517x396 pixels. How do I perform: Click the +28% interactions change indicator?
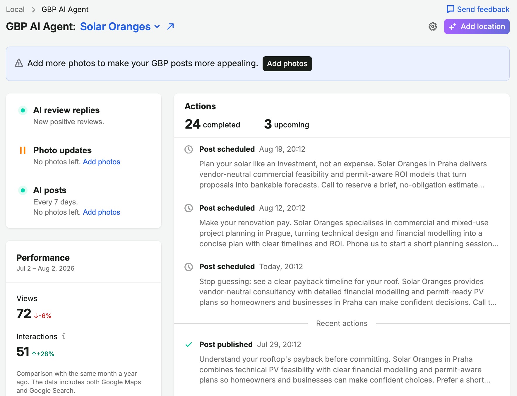coord(43,354)
